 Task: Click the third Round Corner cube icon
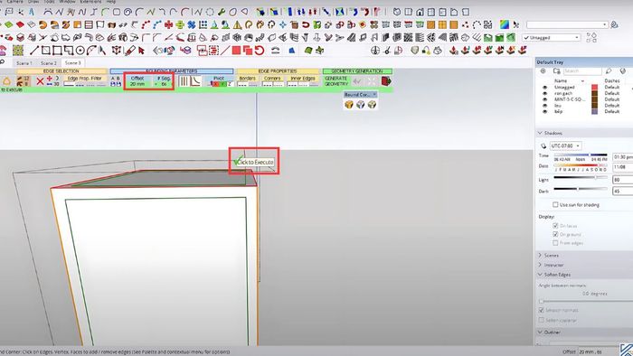(372, 105)
